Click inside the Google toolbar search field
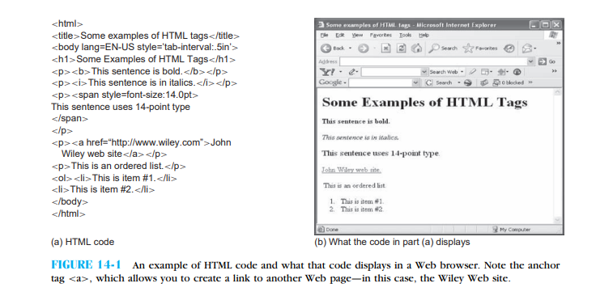The image size is (596, 296). point(381,82)
